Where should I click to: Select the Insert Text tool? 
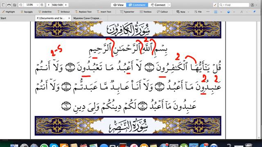(104, 12)
